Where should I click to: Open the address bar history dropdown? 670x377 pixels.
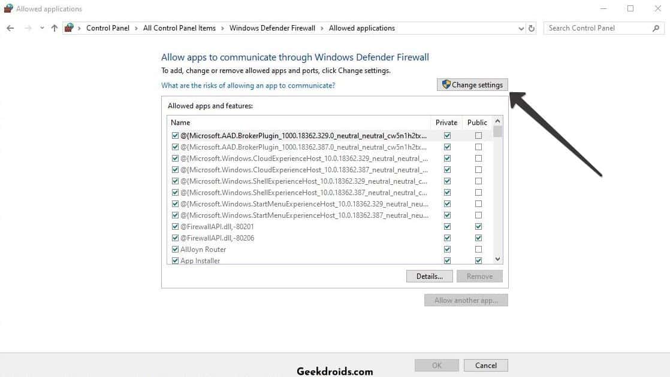point(521,29)
